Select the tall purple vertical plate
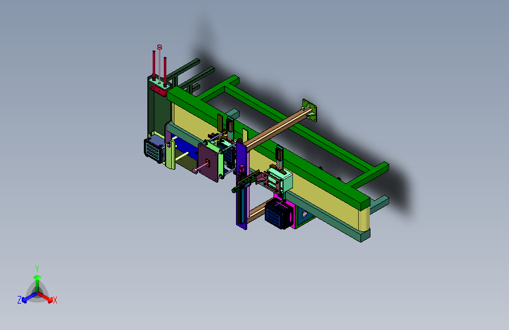The height and width of the screenshot is (330, 509). pyautogui.click(x=242, y=184)
